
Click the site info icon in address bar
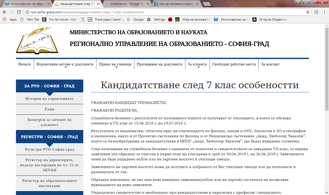pyautogui.click(x=27, y=12)
